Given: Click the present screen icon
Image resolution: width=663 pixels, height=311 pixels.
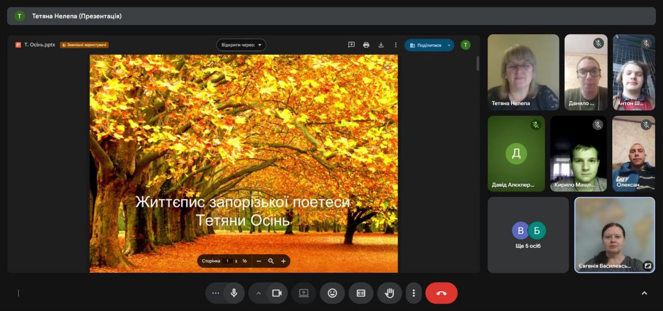Looking at the screenshot, I should [304, 293].
